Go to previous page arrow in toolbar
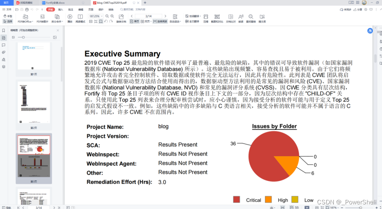This screenshot has width=382, height=209. (x=132, y=16)
